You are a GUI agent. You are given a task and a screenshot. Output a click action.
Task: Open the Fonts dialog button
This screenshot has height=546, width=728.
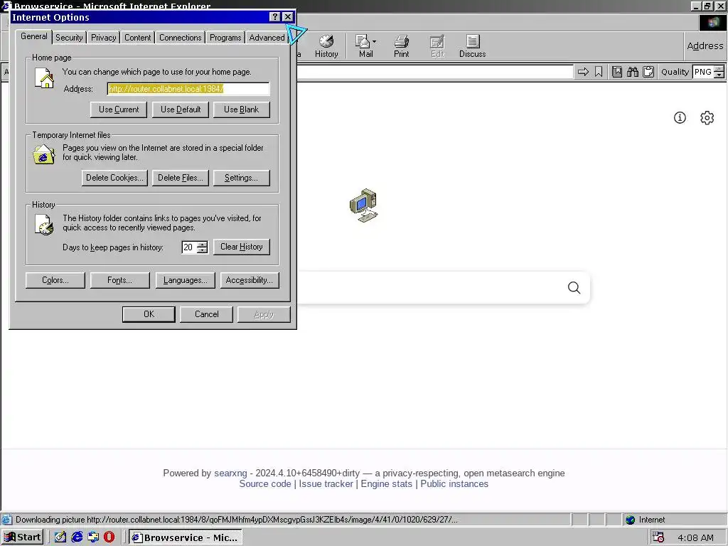pyautogui.click(x=119, y=280)
